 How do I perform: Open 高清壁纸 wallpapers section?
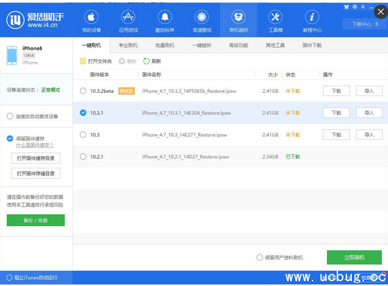(202, 21)
